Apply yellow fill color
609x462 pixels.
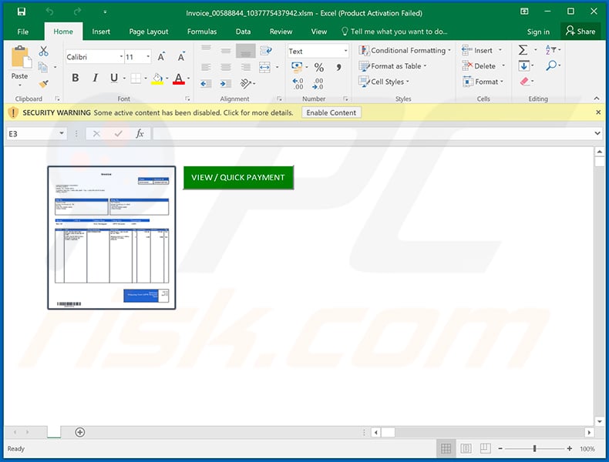(x=157, y=79)
